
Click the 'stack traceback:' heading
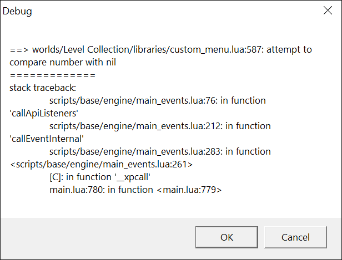point(43,88)
